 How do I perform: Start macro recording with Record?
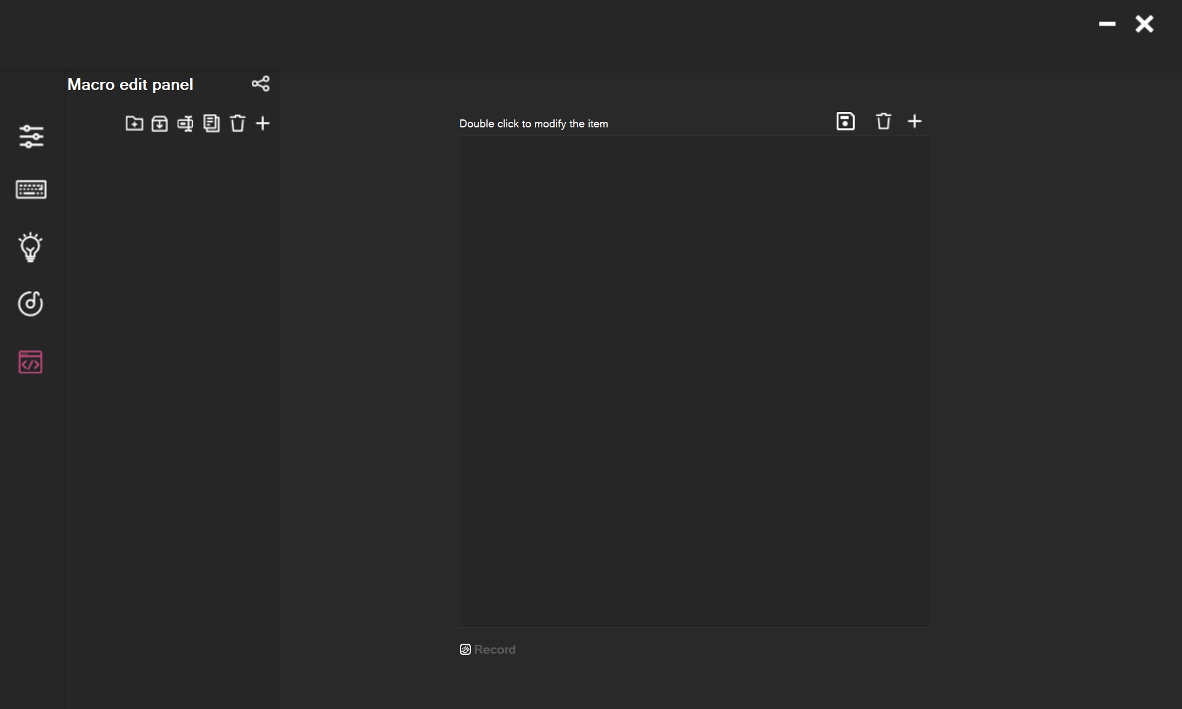point(488,649)
